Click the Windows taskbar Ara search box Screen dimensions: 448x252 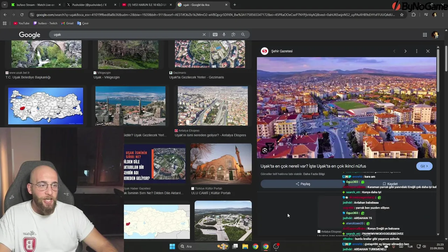[204, 246]
